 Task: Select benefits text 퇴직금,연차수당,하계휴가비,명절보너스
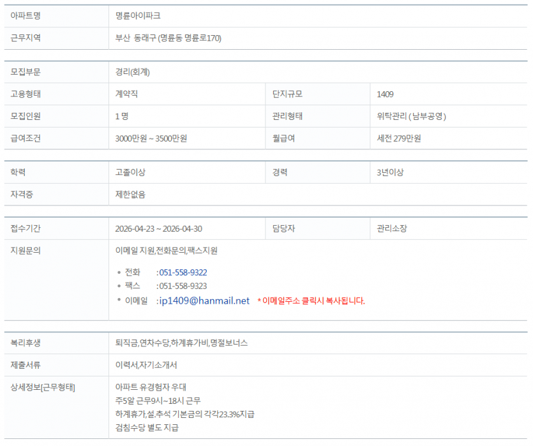[x=181, y=343]
